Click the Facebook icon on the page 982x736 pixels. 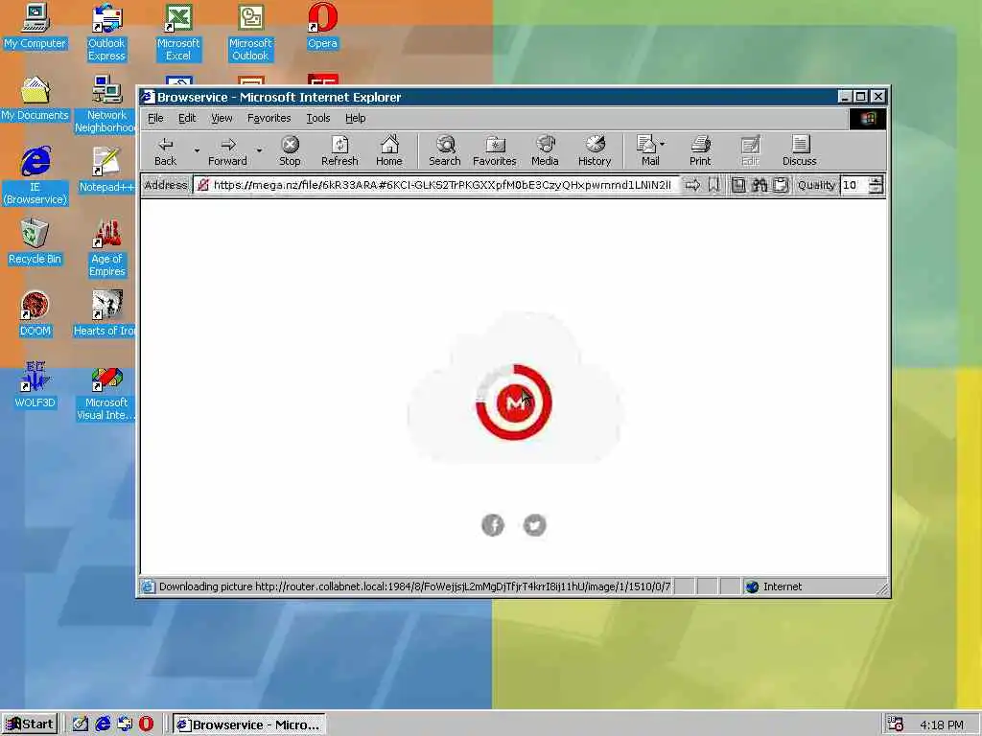(x=493, y=525)
